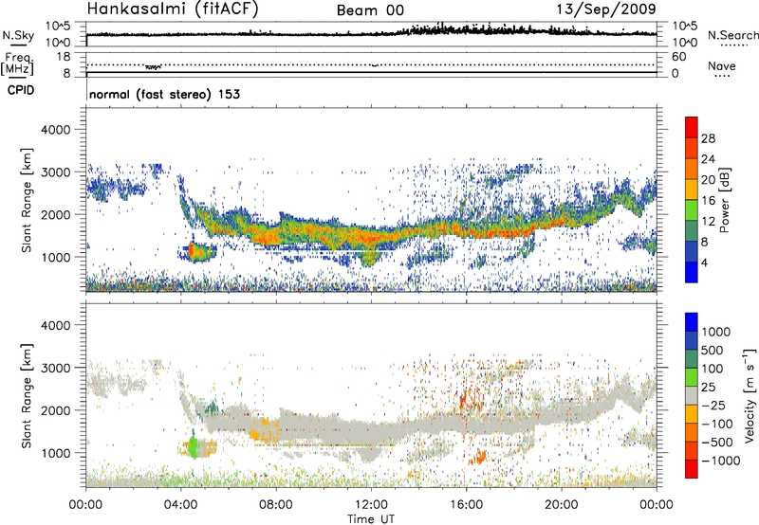
Task: Click the red high-power patch near 04:30 UT
Action: [191, 250]
